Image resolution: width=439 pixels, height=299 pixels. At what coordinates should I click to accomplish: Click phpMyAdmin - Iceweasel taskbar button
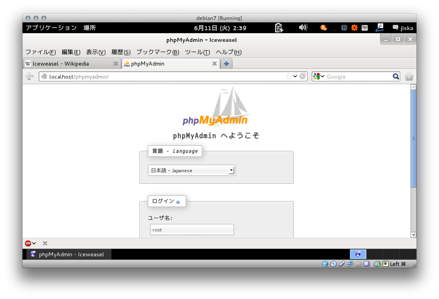pos(69,254)
